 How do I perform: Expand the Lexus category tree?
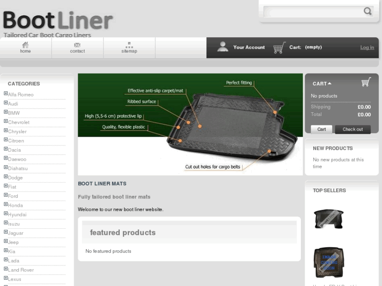point(6,279)
